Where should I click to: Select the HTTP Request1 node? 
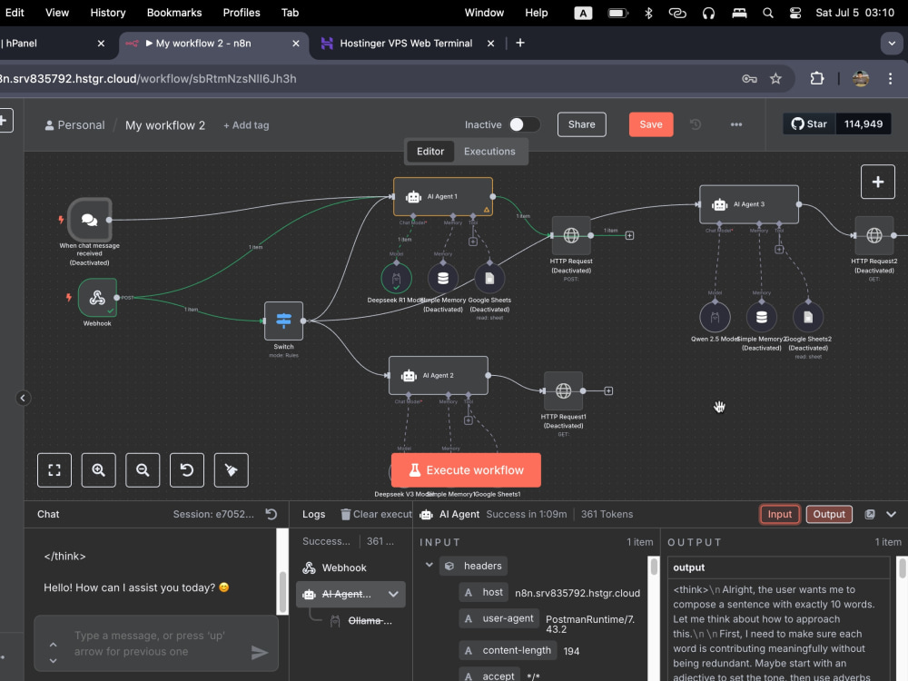coord(564,390)
